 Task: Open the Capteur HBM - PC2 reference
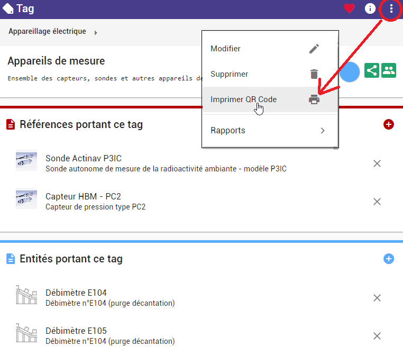[83, 196]
